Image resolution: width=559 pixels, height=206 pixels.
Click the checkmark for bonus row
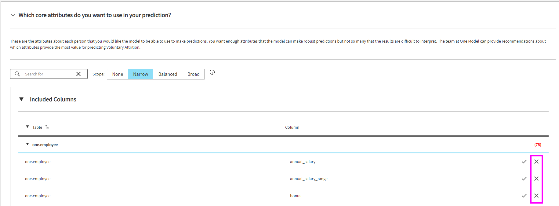tap(524, 196)
